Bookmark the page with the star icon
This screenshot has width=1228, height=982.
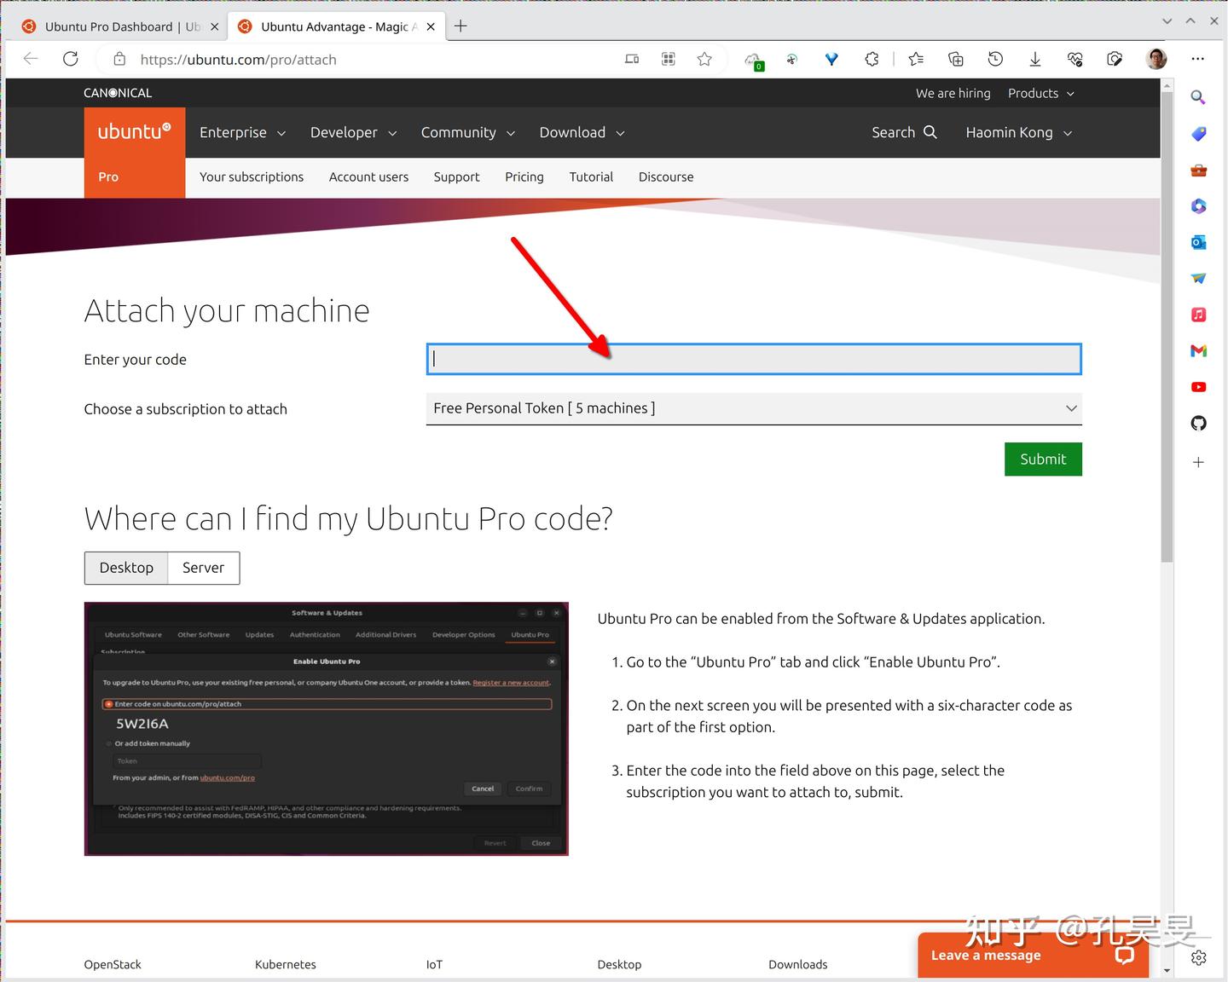[705, 59]
